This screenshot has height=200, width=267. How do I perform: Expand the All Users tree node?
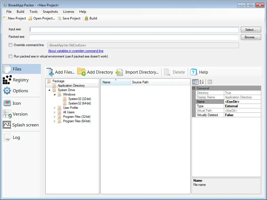click(55, 112)
